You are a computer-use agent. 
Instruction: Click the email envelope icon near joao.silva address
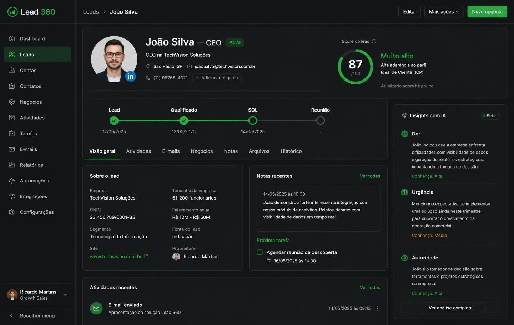click(x=190, y=66)
